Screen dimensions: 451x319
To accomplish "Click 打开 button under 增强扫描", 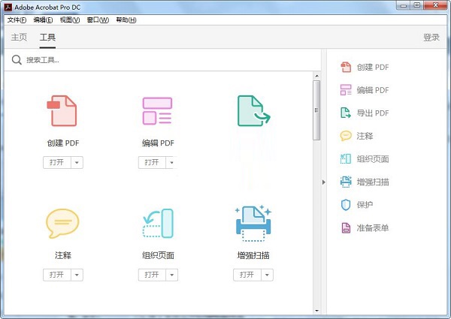I will tap(247, 275).
